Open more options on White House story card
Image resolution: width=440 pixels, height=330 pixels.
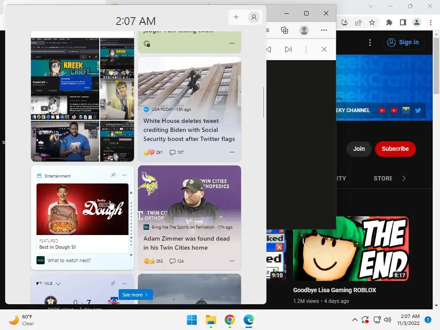tap(232, 152)
